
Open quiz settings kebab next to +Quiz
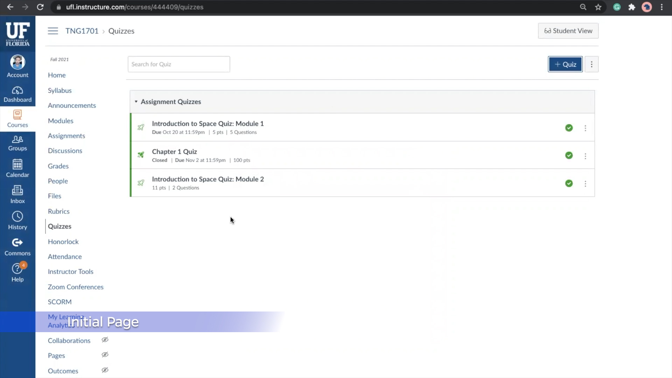(591, 64)
